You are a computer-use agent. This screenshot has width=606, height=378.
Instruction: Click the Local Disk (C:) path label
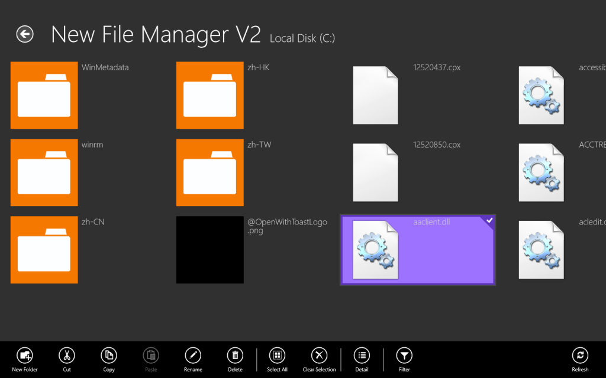302,38
